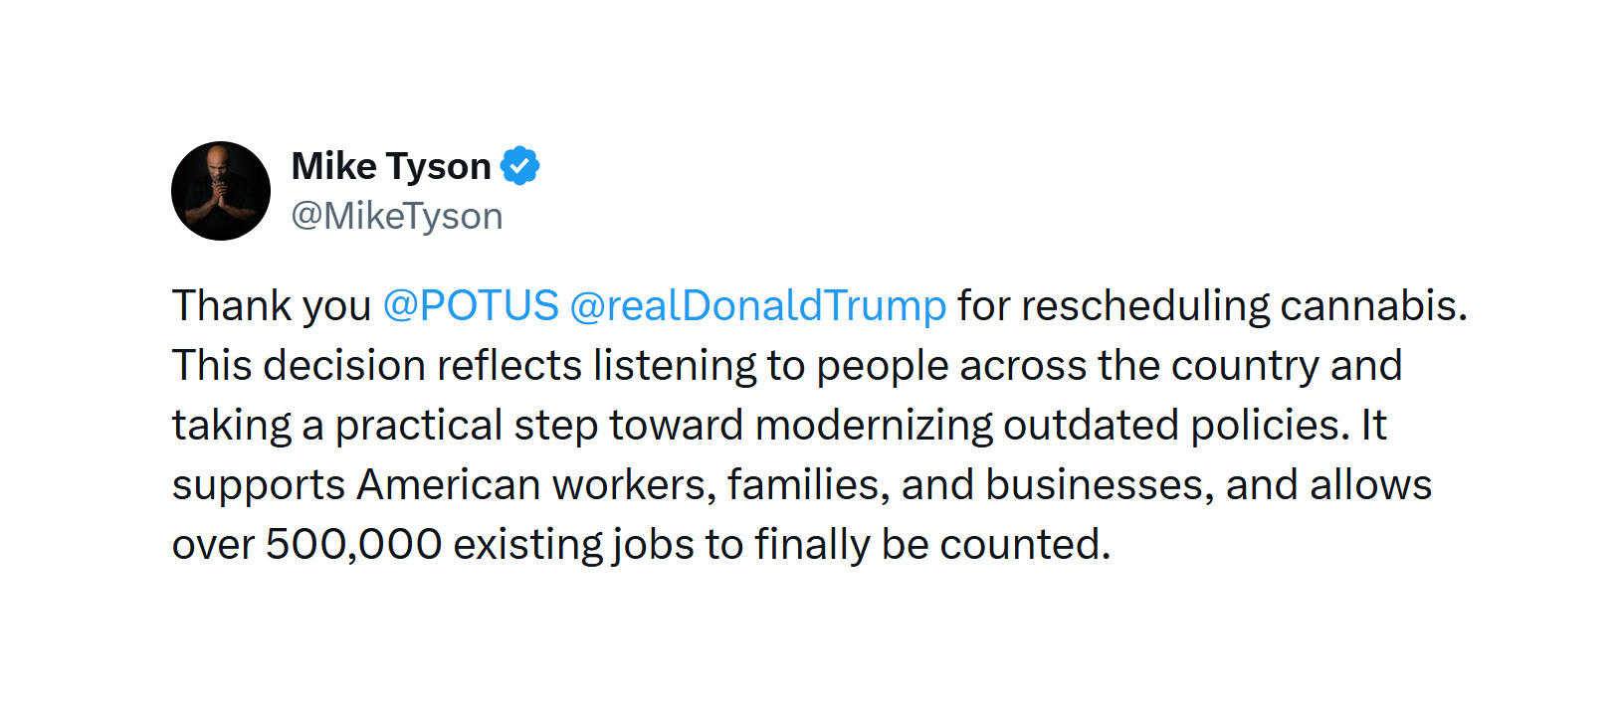Click the text "This decision reflects"
This screenshot has height=709, width=1624.
coord(376,365)
